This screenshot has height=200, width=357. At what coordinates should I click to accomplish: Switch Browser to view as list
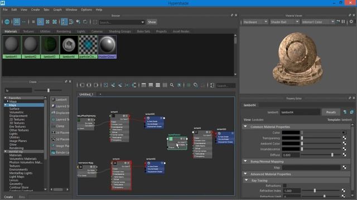pyautogui.click(x=23, y=22)
